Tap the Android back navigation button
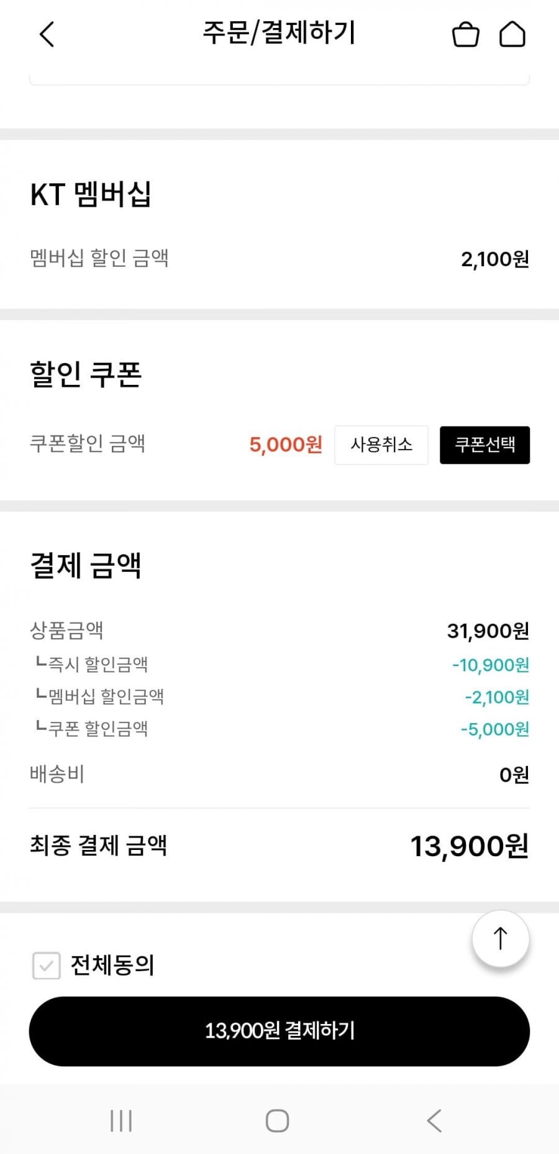 [x=434, y=1120]
